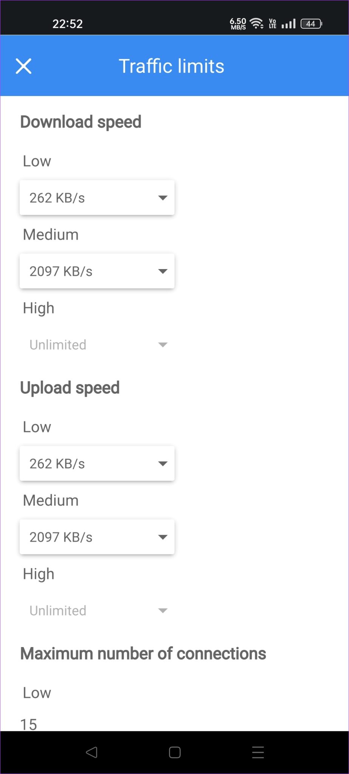The width and height of the screenshot is (349, 774).
Task: Expand the High upload speed Unlimited dropdown
Action: [97, 610]
